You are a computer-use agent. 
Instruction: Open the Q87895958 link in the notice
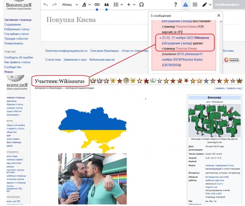click(x=171, y=65)
